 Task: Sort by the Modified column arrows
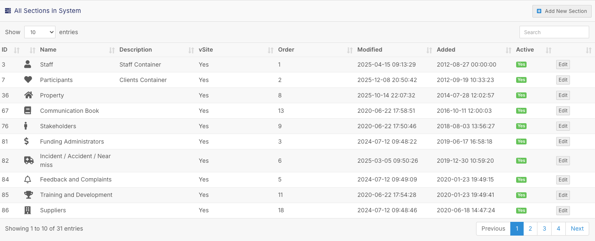(x=429, y=50)
